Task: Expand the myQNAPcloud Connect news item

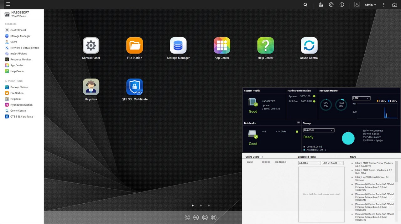Action: click(x=352, y=177)
